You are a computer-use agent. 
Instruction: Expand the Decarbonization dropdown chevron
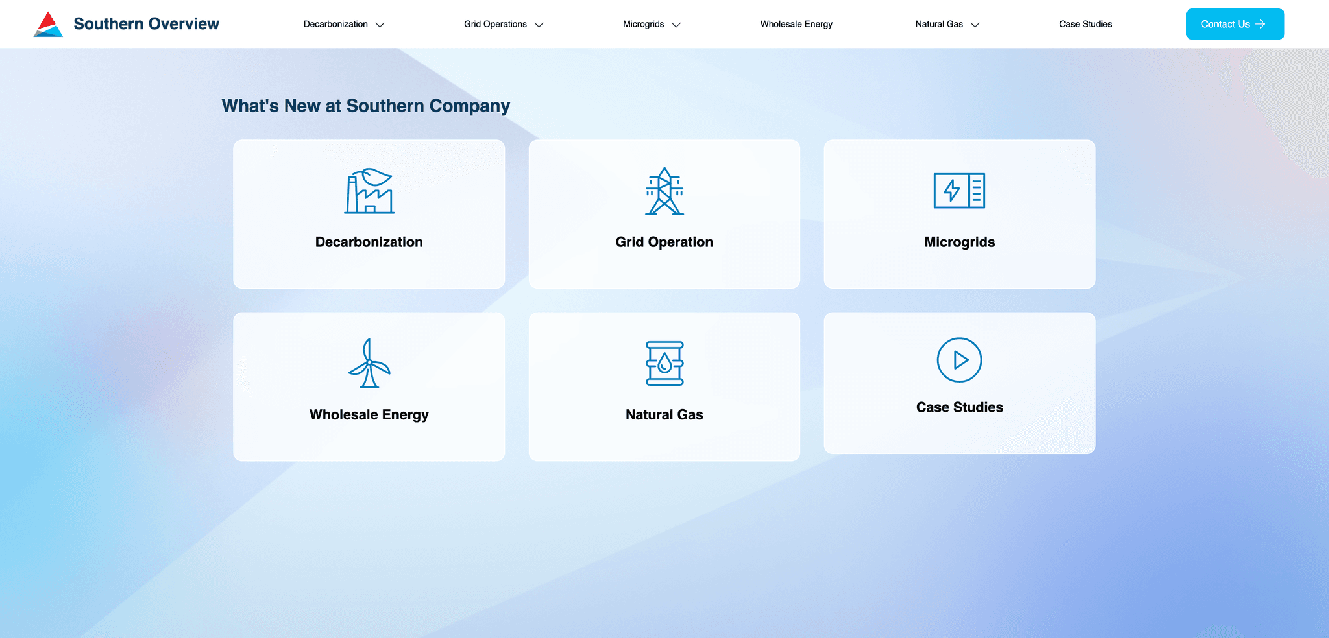380,25
